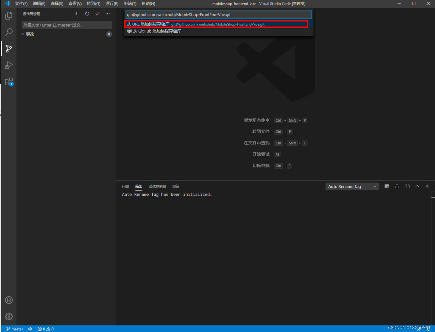
Task: Collapse the 更改 changes section
Action: tap(66, 34)
